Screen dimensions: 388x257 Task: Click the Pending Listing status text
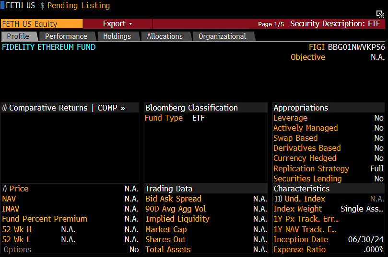tap(79, 5)
